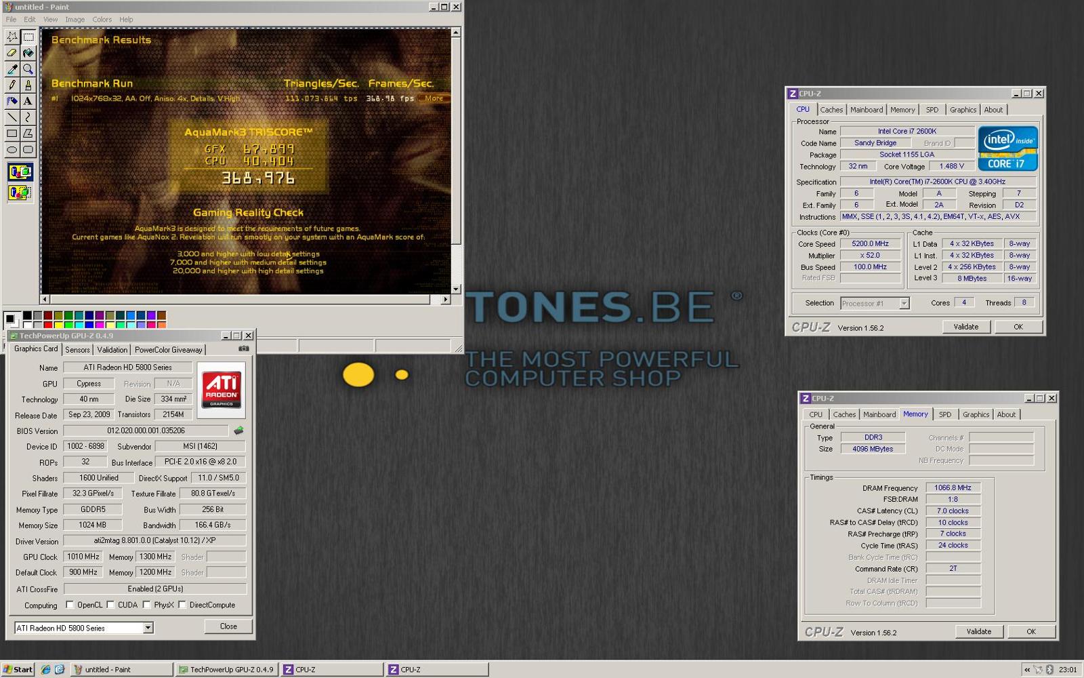Viewport: 1084px width, 678px height.
Task: Open the View menu in Paint
Action: coord(51,20)
